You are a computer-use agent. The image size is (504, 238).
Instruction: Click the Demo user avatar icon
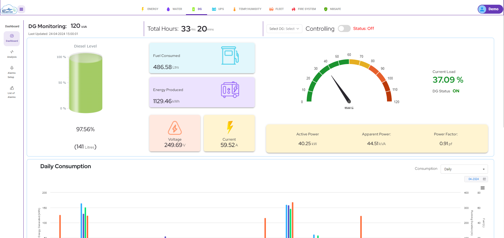[x=482, y=9]
